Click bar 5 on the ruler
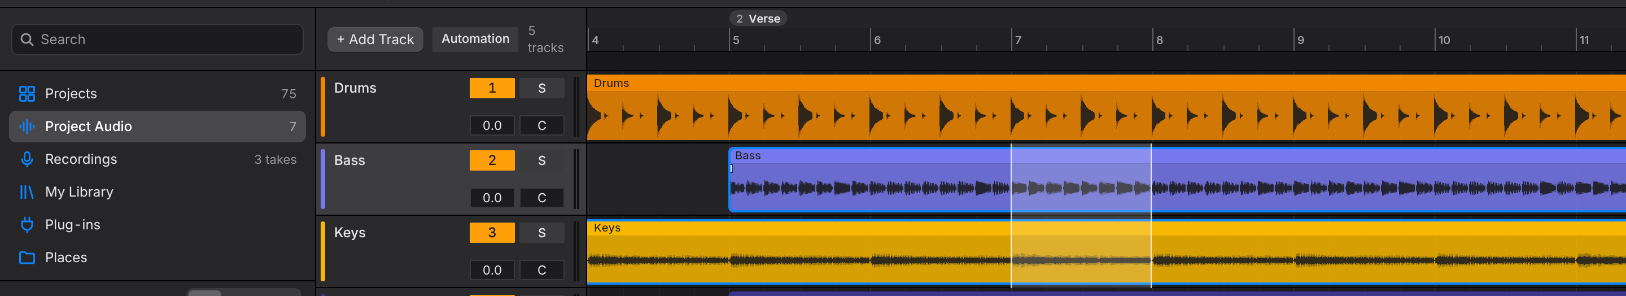The width and height of the screenshot is (1626, 296). tap(736, 40)
